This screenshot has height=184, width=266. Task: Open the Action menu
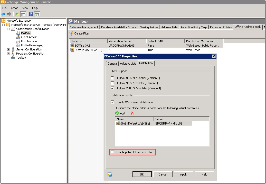(14, 8)
